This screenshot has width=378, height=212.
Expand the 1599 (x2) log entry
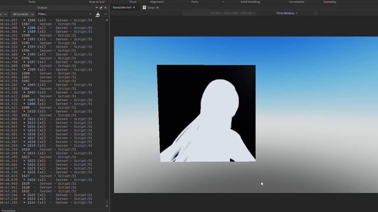pyautogui.click(x=25, y=69)
